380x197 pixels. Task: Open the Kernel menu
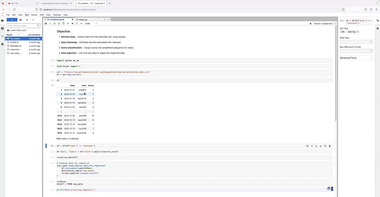[34, 15]
